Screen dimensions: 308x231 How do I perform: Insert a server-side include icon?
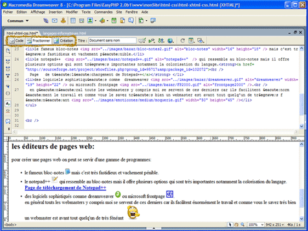[122, 20]
